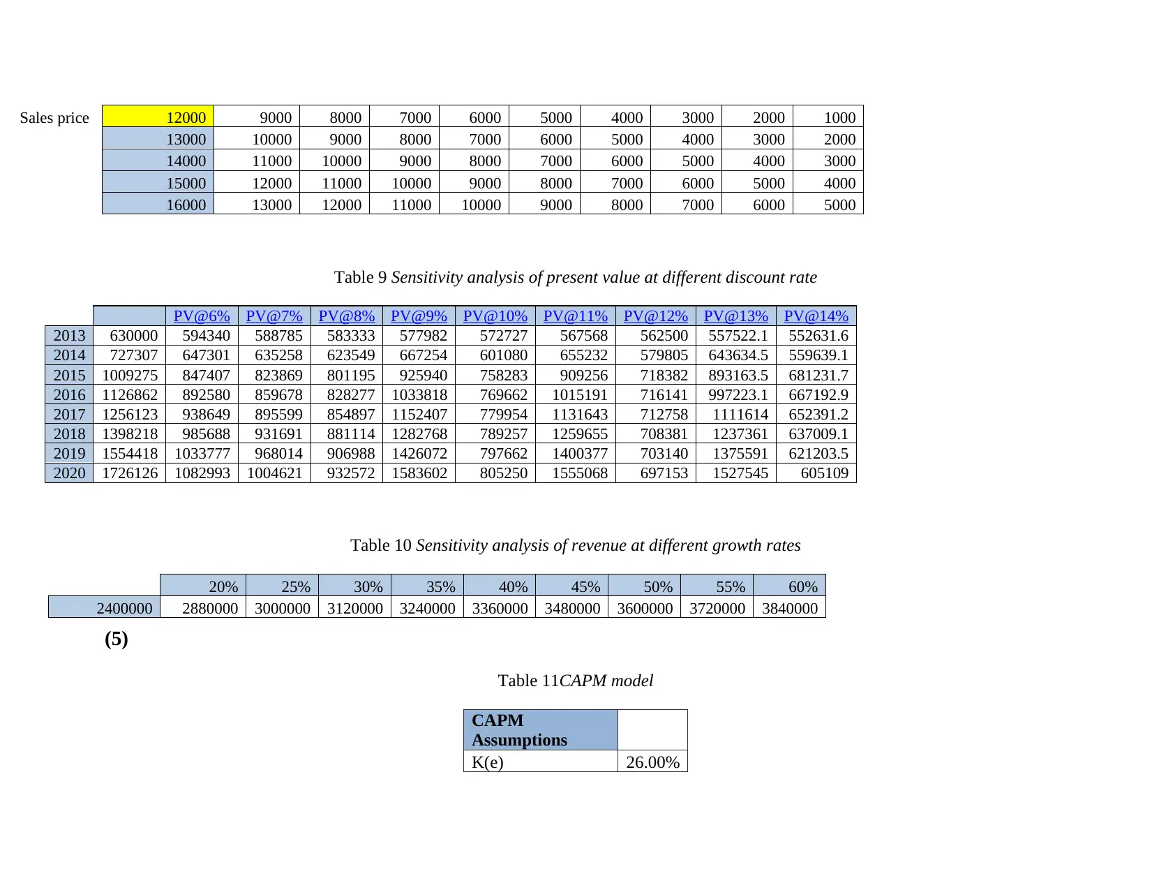Select the 25% growth rate header

coord(283,586)
